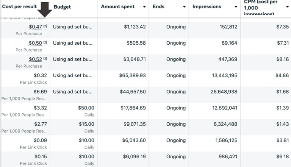Viewport: 291px width, 167px height.
Task: Click the [2] footnote marker beside $0.52
Action: 45,59
